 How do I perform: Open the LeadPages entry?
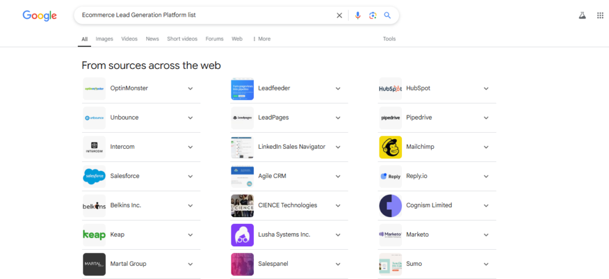289,118
